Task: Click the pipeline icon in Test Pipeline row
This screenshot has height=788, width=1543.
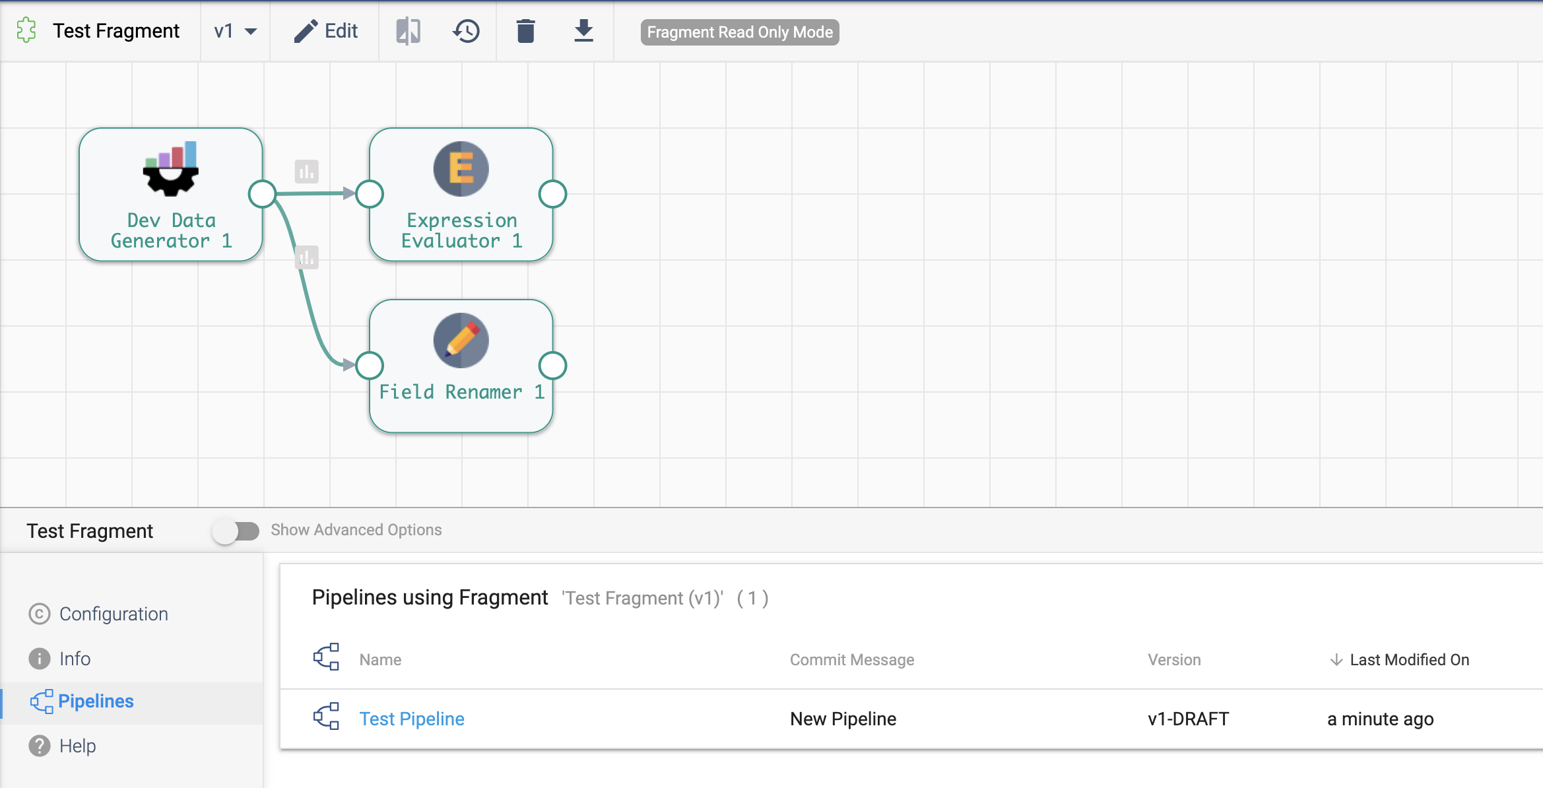Action: [x=326, y=716]
